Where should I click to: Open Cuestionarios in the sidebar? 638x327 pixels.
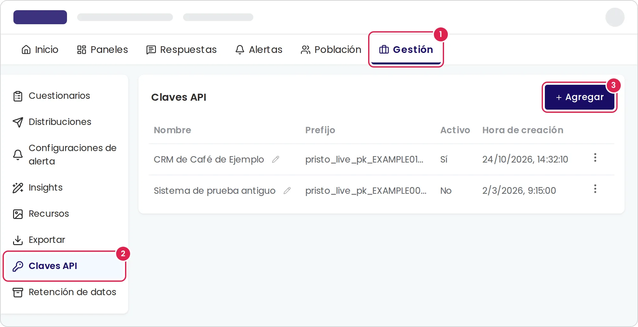pyautogui.click(x=64, y=96)
